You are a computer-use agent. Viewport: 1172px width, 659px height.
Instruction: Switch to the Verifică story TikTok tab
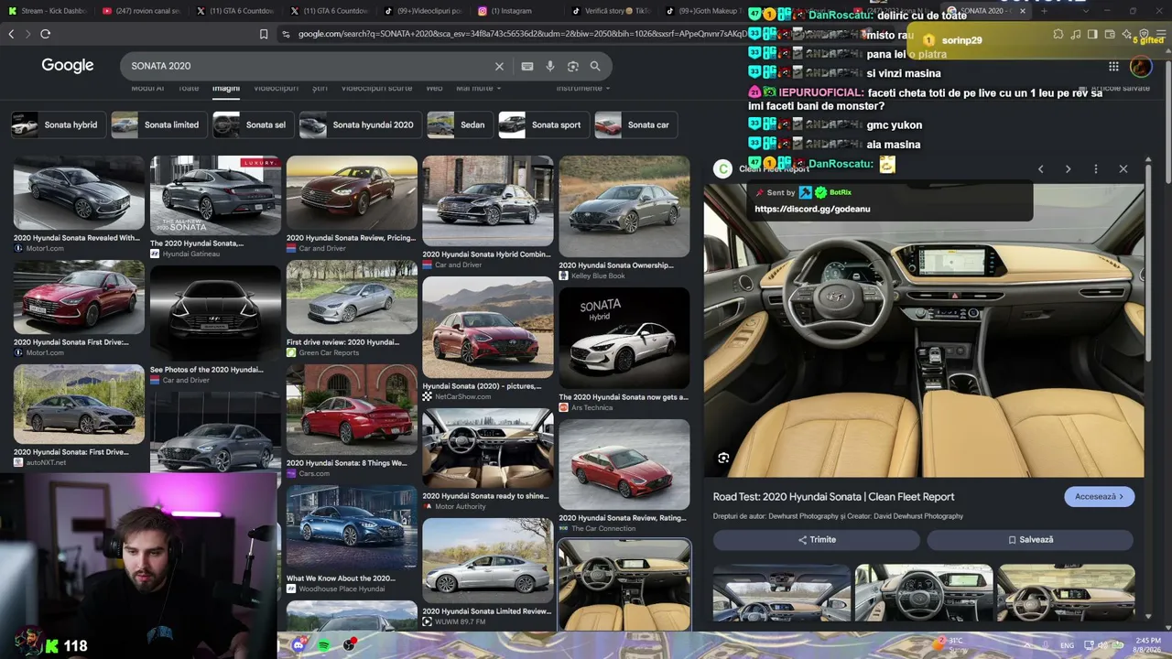[610, 11]
